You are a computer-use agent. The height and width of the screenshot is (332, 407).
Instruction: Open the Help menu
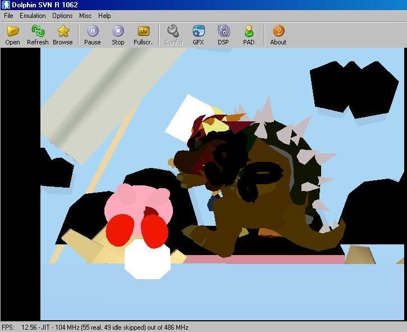tap(104, 16)
